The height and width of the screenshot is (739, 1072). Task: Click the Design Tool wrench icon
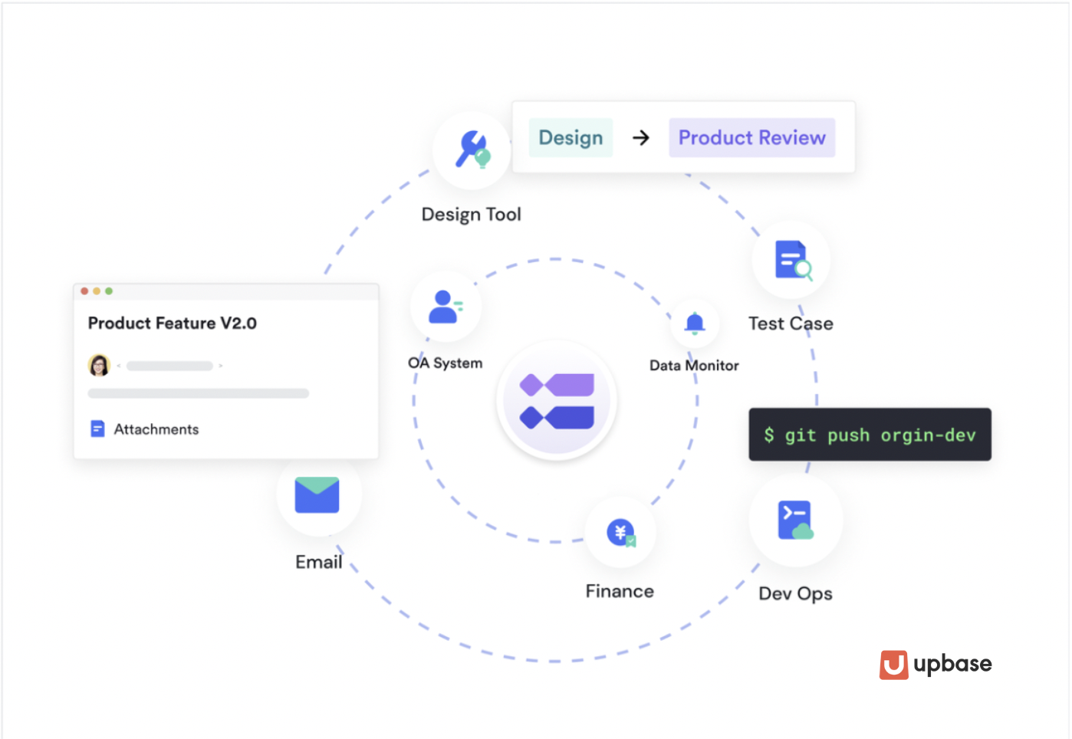(x=472, y=149)
